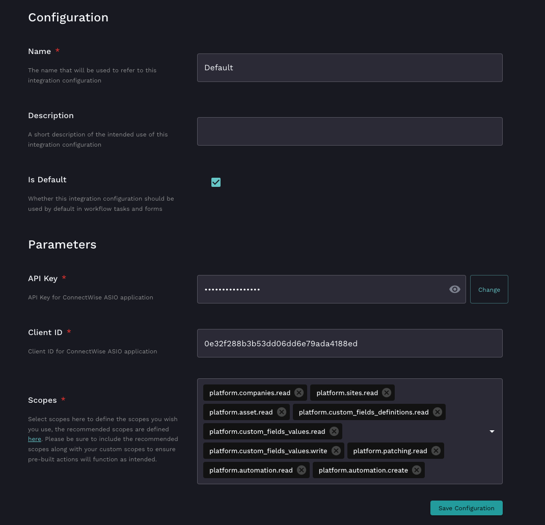Remove the platform.sites.read scope tag

[x=387, y=393]
